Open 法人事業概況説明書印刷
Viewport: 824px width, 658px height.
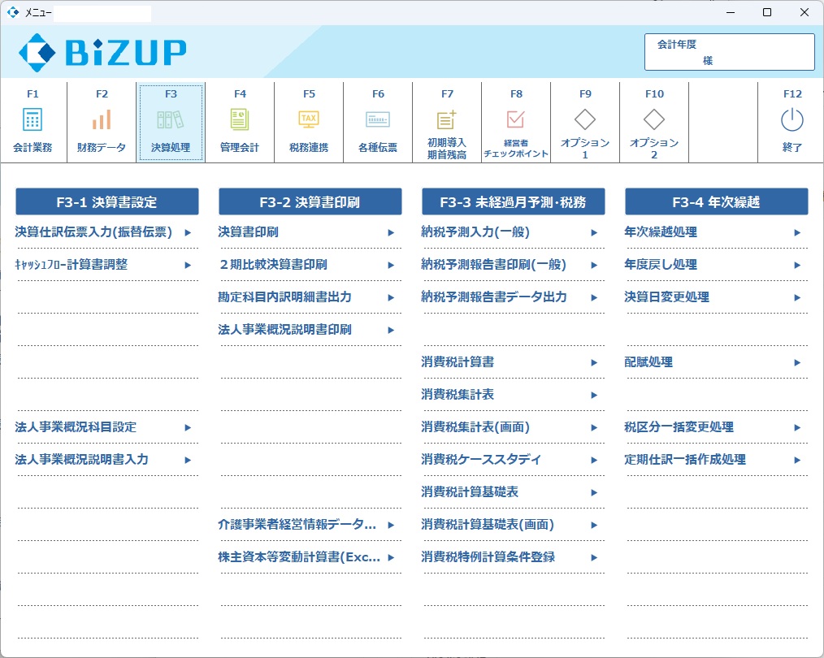[285, 330]
